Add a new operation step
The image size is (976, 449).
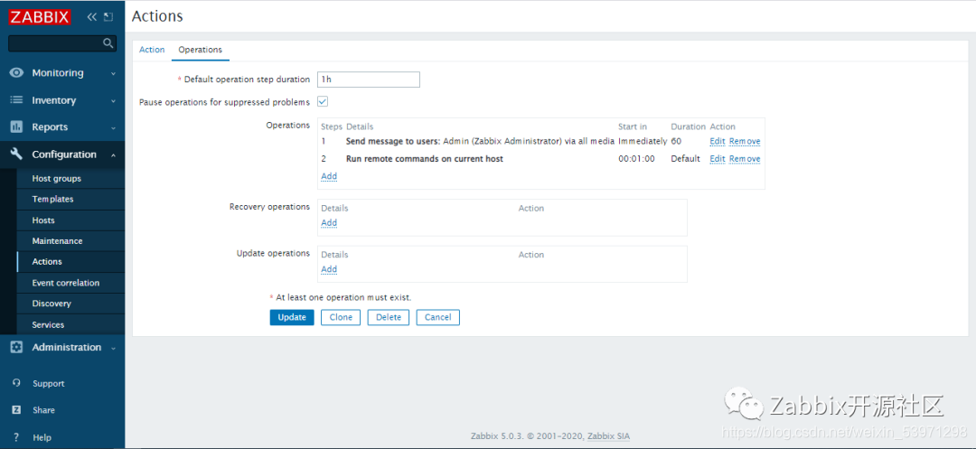(329, 176)
